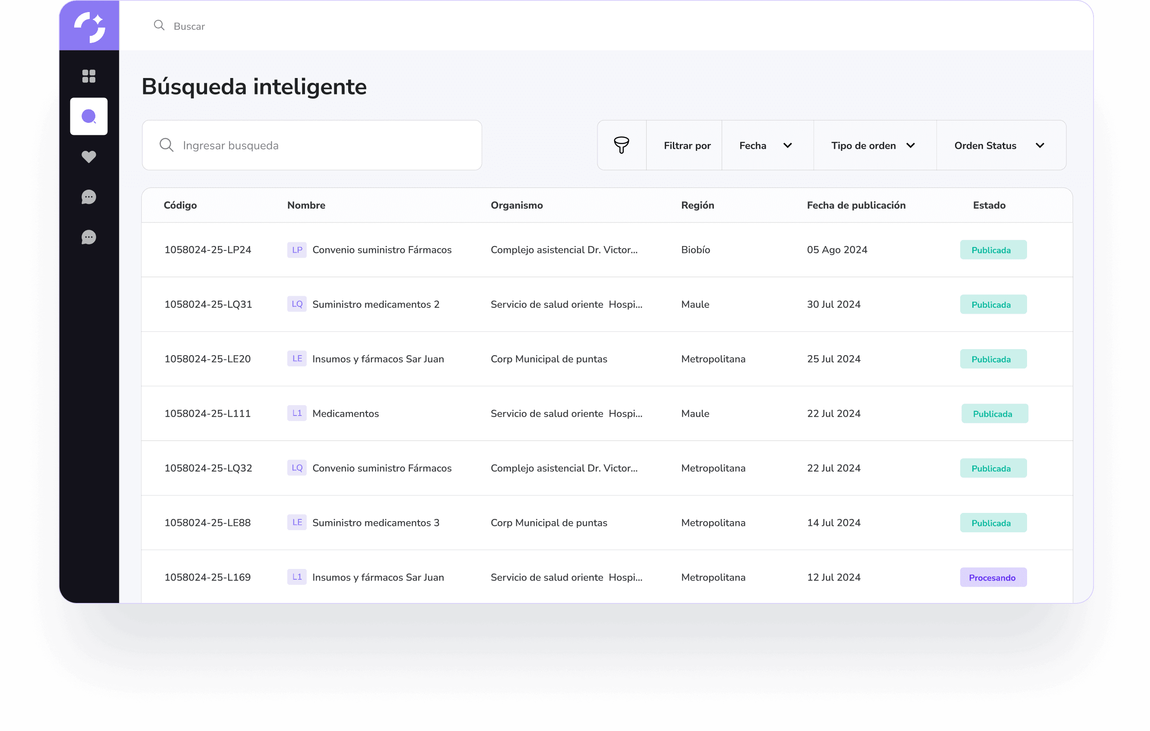
Task: Click the app logo in sidebar
Action: pyautogui.click(x=89, y=27)
